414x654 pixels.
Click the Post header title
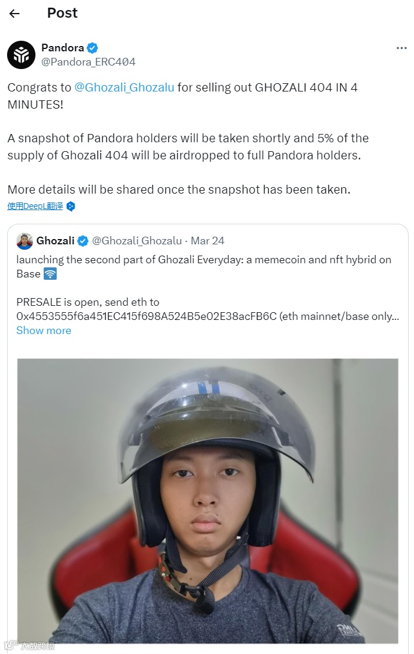62,13
